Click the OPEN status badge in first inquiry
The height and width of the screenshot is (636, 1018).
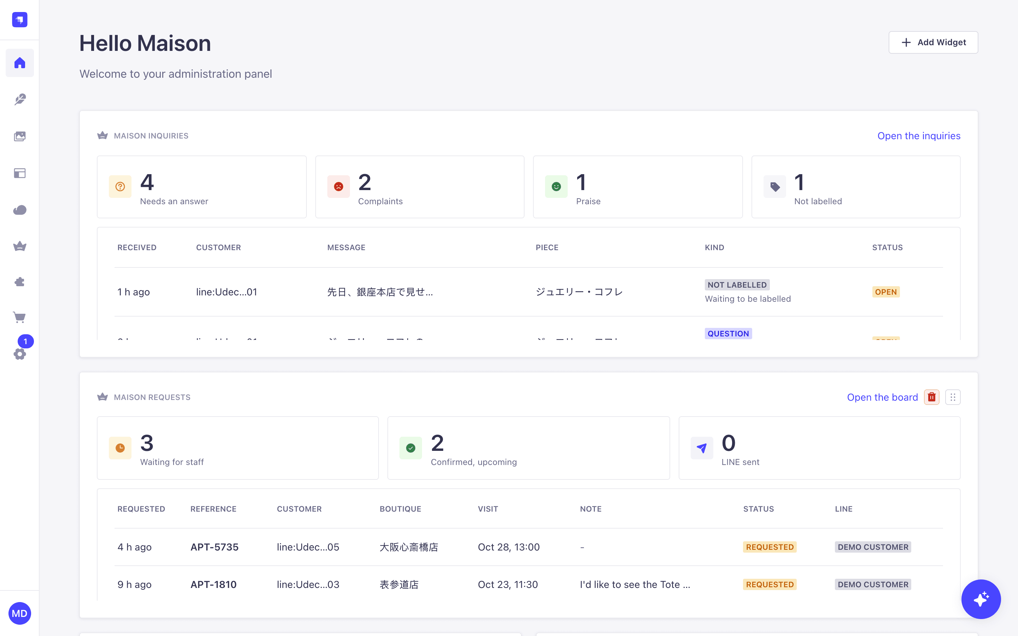tap(885, 292)
